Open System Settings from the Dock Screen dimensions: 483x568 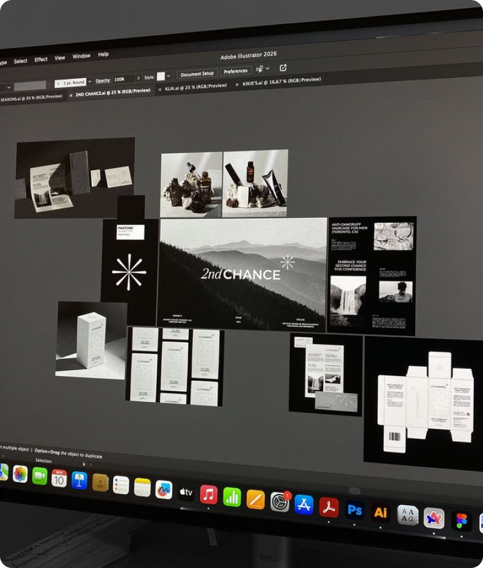click(x=280, y=502)
